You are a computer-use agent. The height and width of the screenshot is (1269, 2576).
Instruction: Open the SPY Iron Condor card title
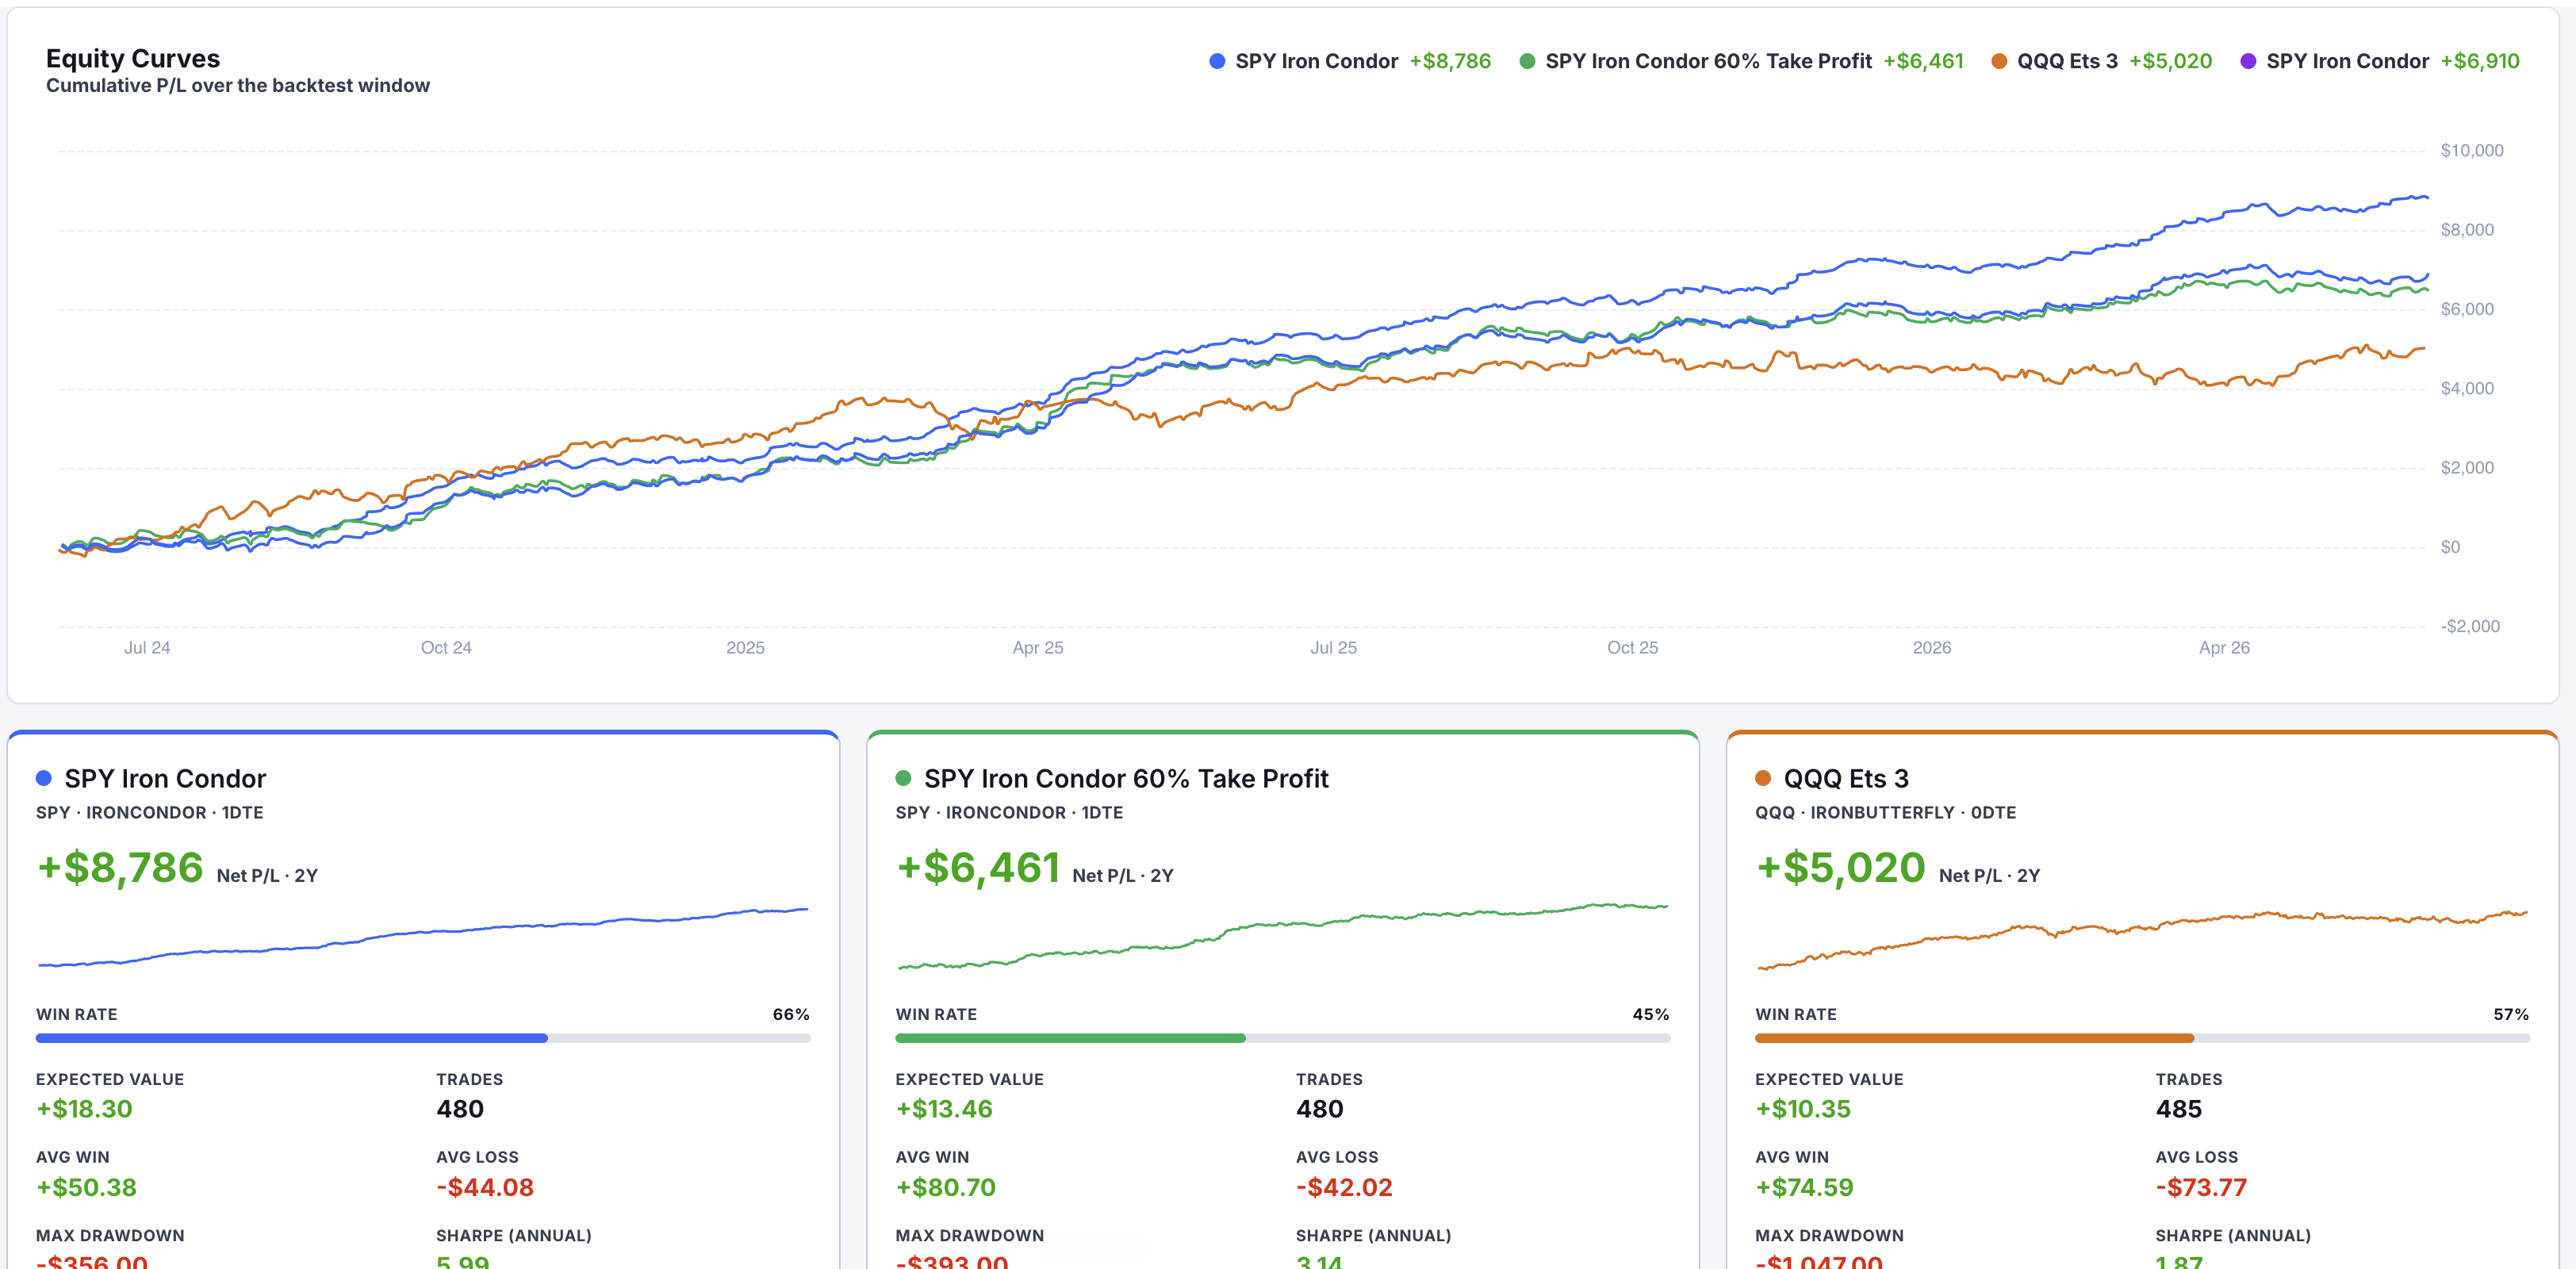coord(165,779)
